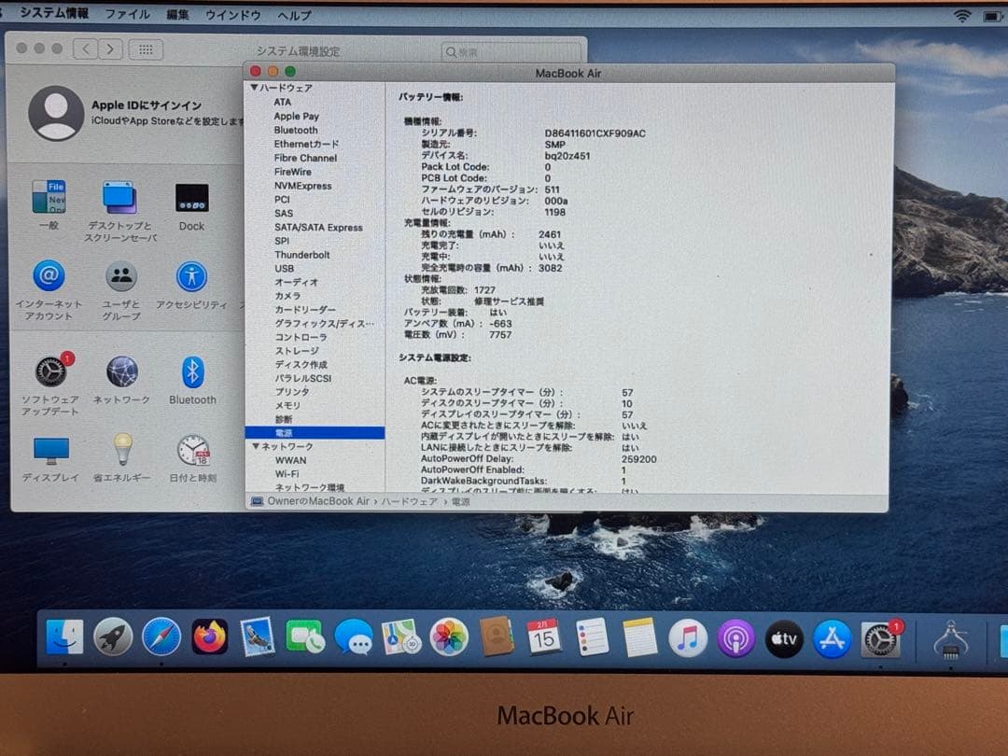Show all preferences grid button
1008x756 pixels.
click(146, 49)
